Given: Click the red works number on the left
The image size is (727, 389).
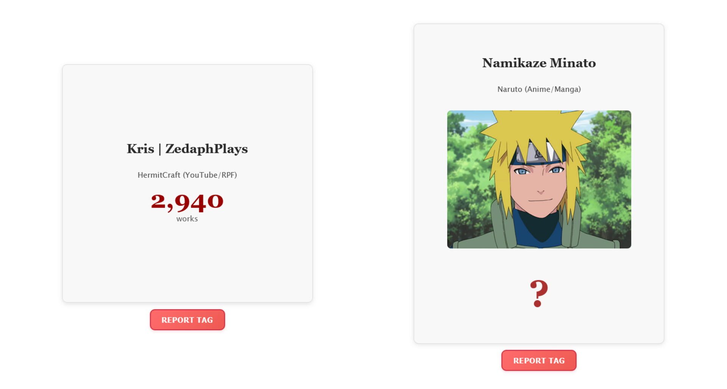Looking at the screenshot, I should (187, 203).
